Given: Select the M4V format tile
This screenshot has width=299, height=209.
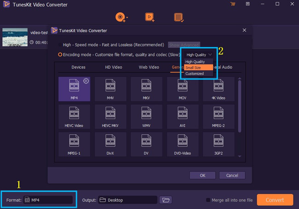Looking at the screenshot, I should point(110,89).
